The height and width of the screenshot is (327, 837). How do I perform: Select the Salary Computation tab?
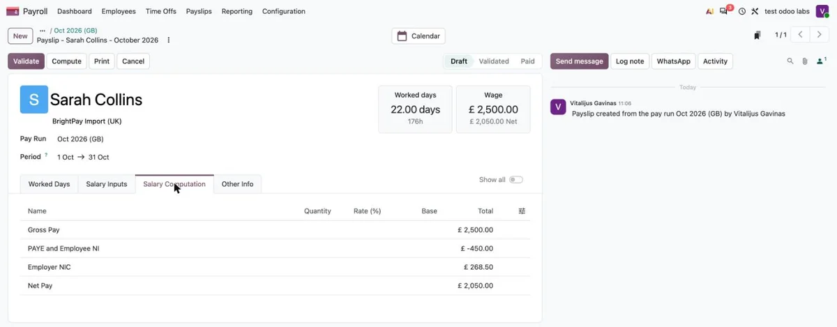click(x=174, y=184)
